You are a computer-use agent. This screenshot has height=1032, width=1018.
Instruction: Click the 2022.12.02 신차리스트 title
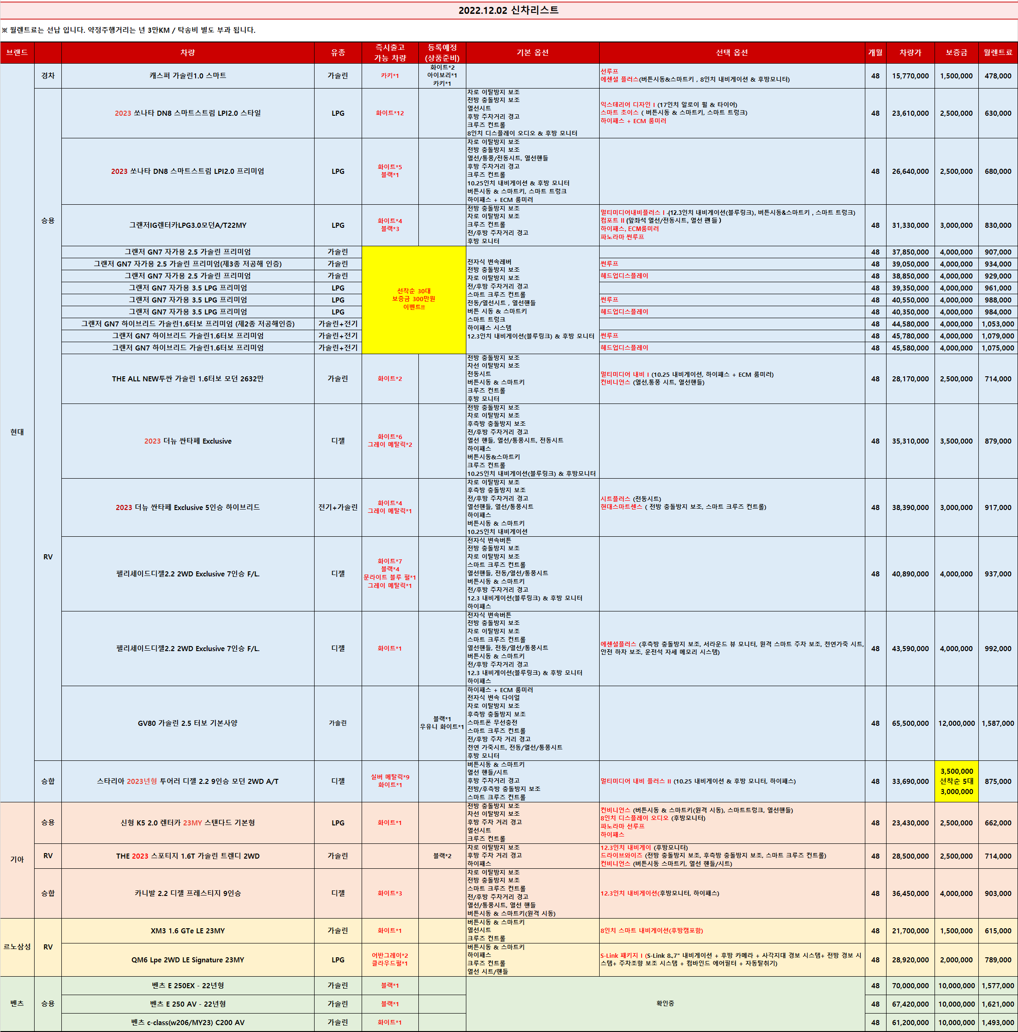508,10
